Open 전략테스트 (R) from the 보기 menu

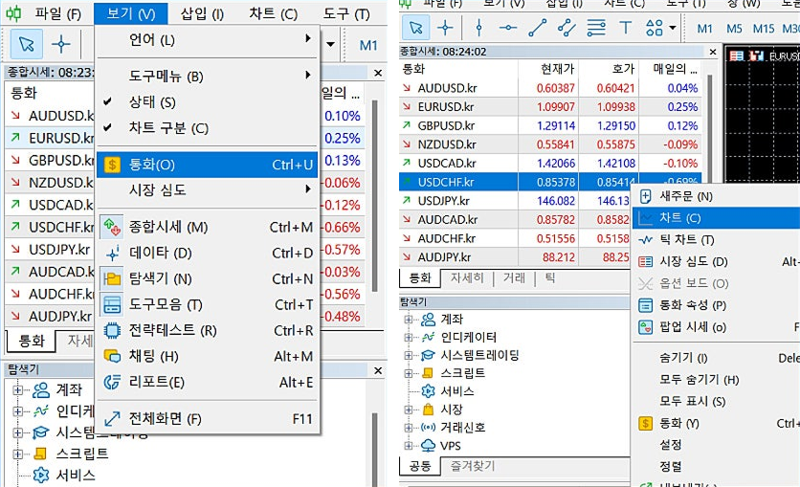207,330
